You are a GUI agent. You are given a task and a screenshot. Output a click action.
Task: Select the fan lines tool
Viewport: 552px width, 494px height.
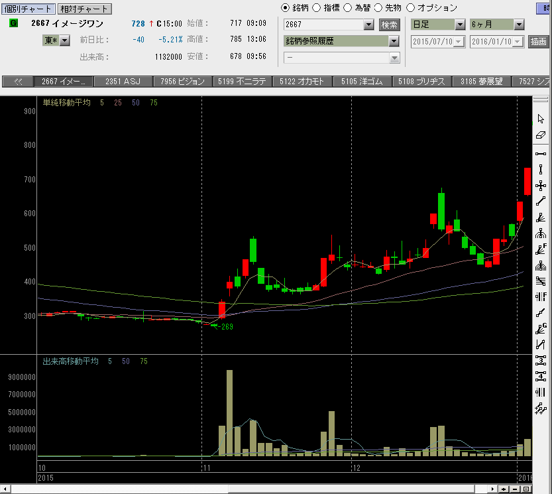coord(541,217)
